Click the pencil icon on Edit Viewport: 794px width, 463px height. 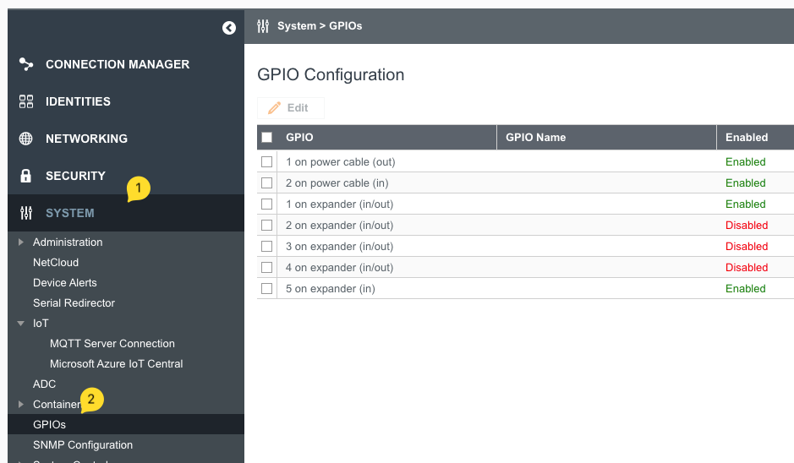274,108
